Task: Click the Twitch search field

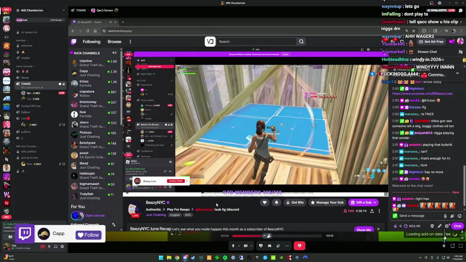Action: [257, 41]
